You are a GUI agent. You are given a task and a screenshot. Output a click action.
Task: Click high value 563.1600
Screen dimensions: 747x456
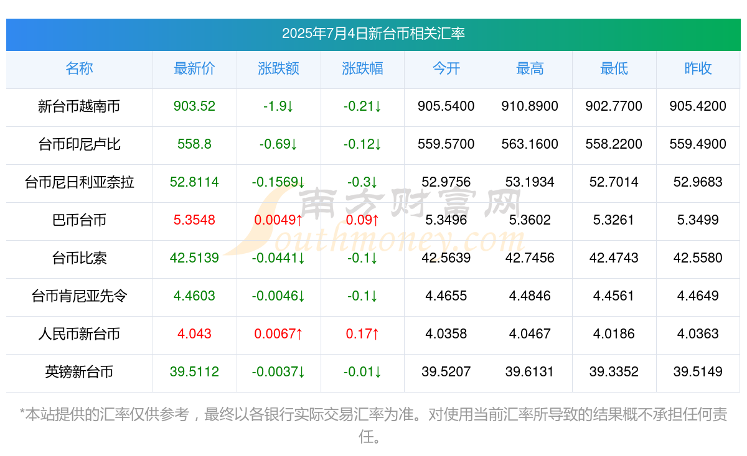click(530, 144)
